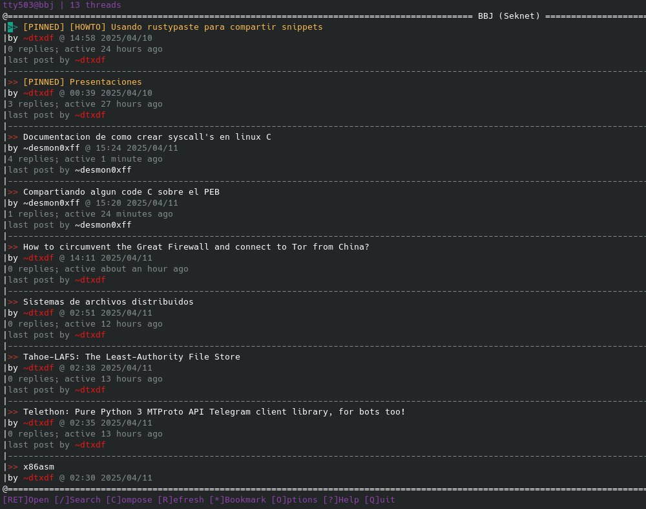Open the rustypaste HOWTO pinned thread
646x509 pixels.
[x=172, y=27]
